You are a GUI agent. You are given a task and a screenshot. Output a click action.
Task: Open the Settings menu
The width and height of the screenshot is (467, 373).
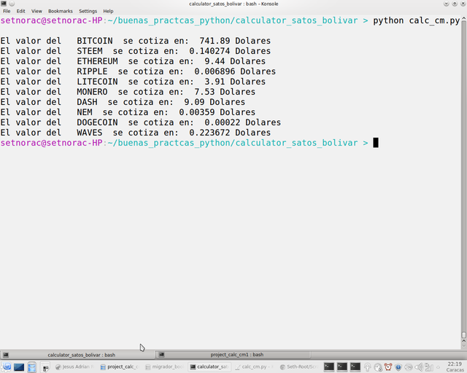point(88,11)
